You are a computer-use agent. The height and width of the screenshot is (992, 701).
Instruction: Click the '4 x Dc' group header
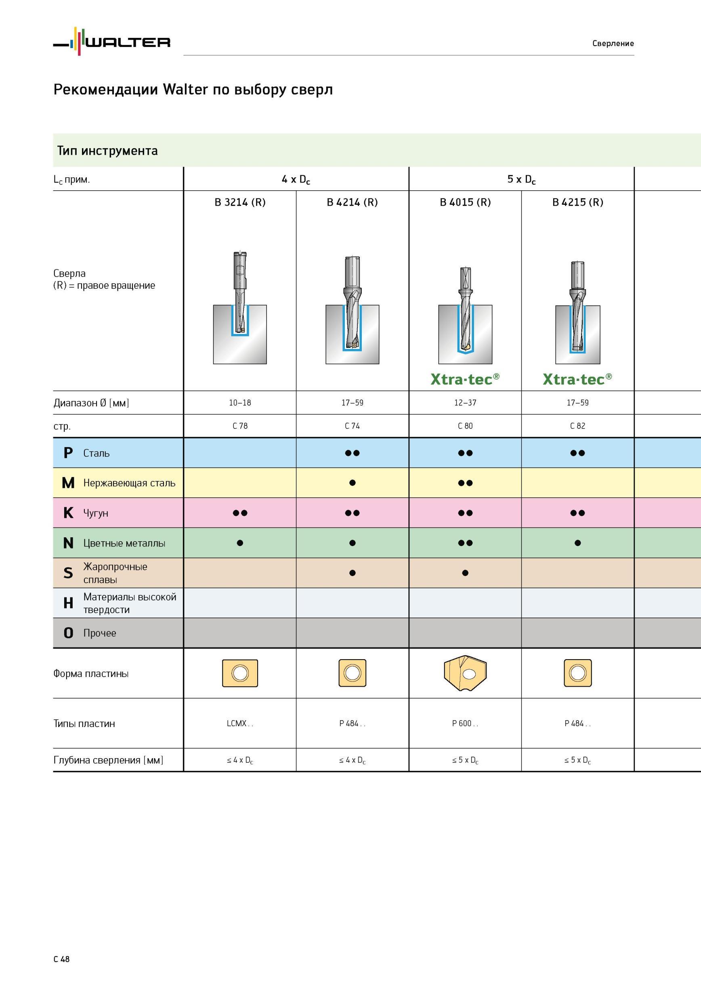(x=296, y=179)
